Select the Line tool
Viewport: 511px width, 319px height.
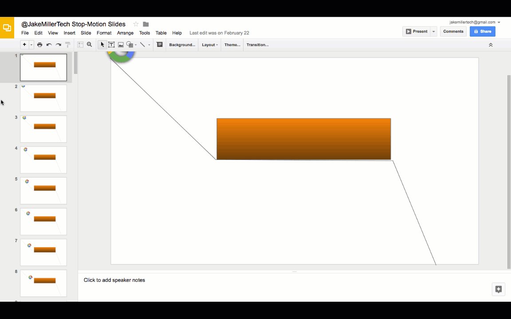pyautogui.click(x=142, y=45)
